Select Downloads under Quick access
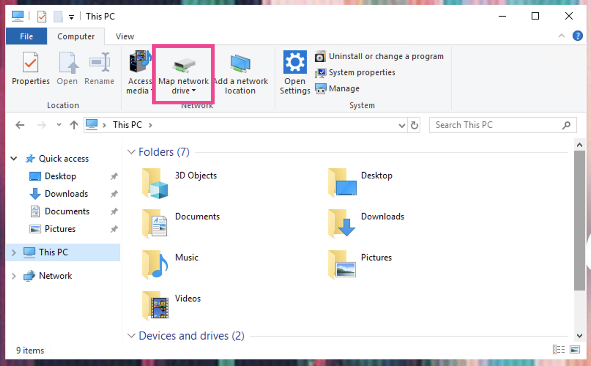 point(66,194)
